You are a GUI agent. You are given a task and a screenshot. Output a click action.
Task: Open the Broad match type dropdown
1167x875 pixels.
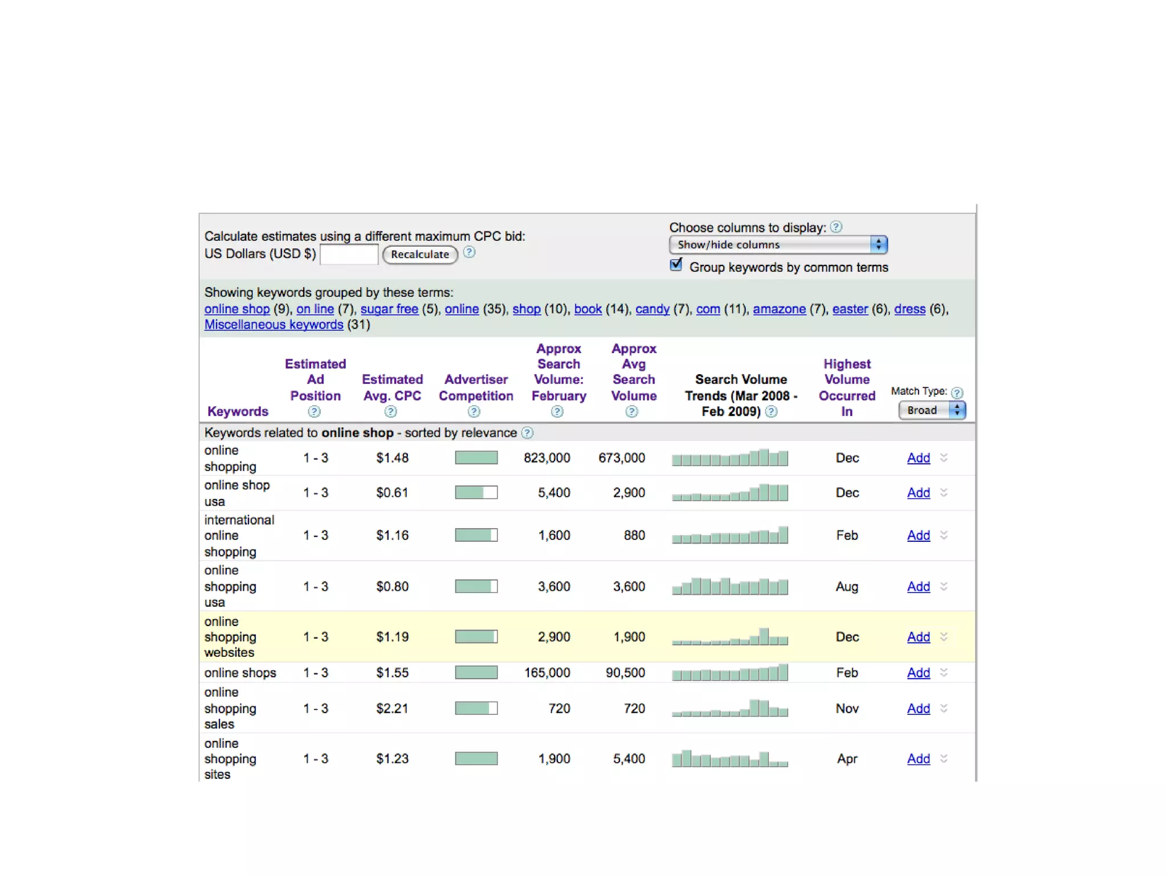932,410
